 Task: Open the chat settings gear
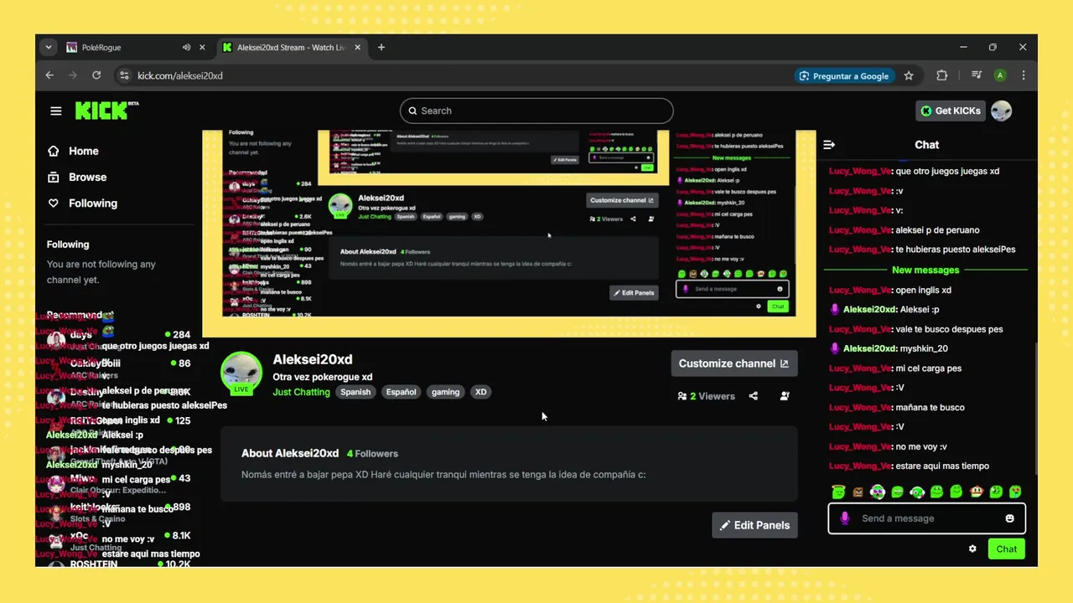pyautogui.click(x=972, y=549)
